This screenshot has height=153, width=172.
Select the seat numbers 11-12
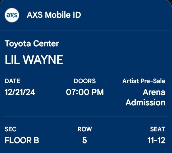click(x=156, y=141)
